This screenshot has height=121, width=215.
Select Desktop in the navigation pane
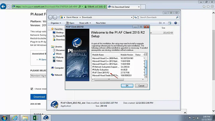coord(58,33)
